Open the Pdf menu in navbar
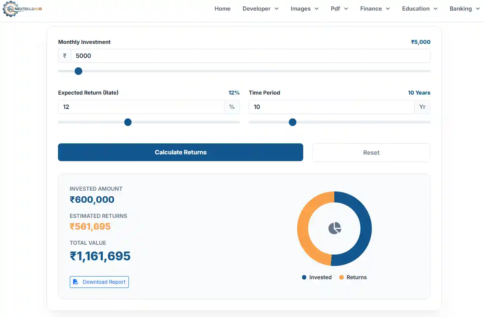The height and width of the screenshot is (317, 484). pyautogui.click(x=339, y=9)
